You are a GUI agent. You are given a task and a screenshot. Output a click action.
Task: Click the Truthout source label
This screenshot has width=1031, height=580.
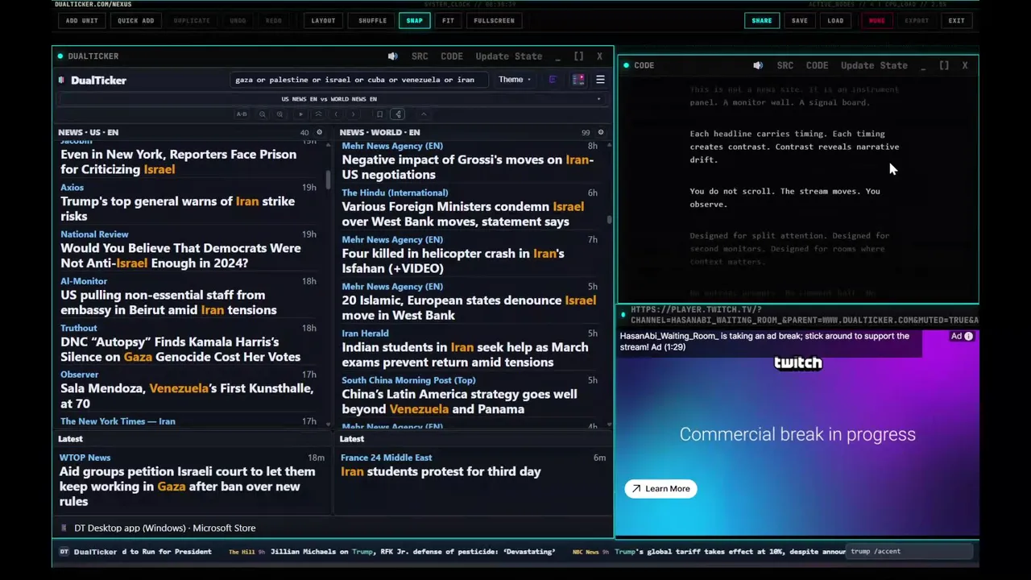78,328
